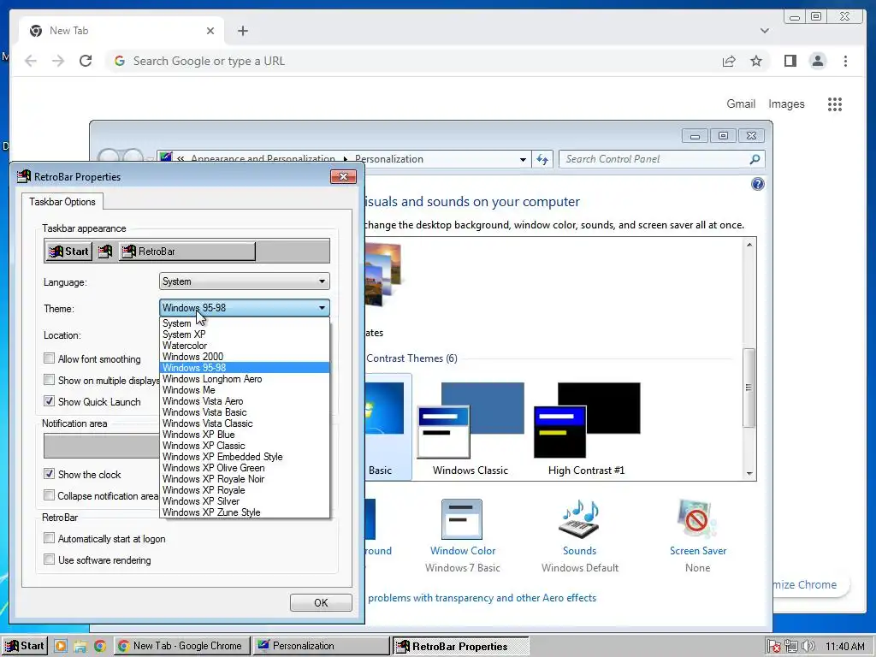Select Windows XP Silver theme
876x657 pixels.
[244, 501]
